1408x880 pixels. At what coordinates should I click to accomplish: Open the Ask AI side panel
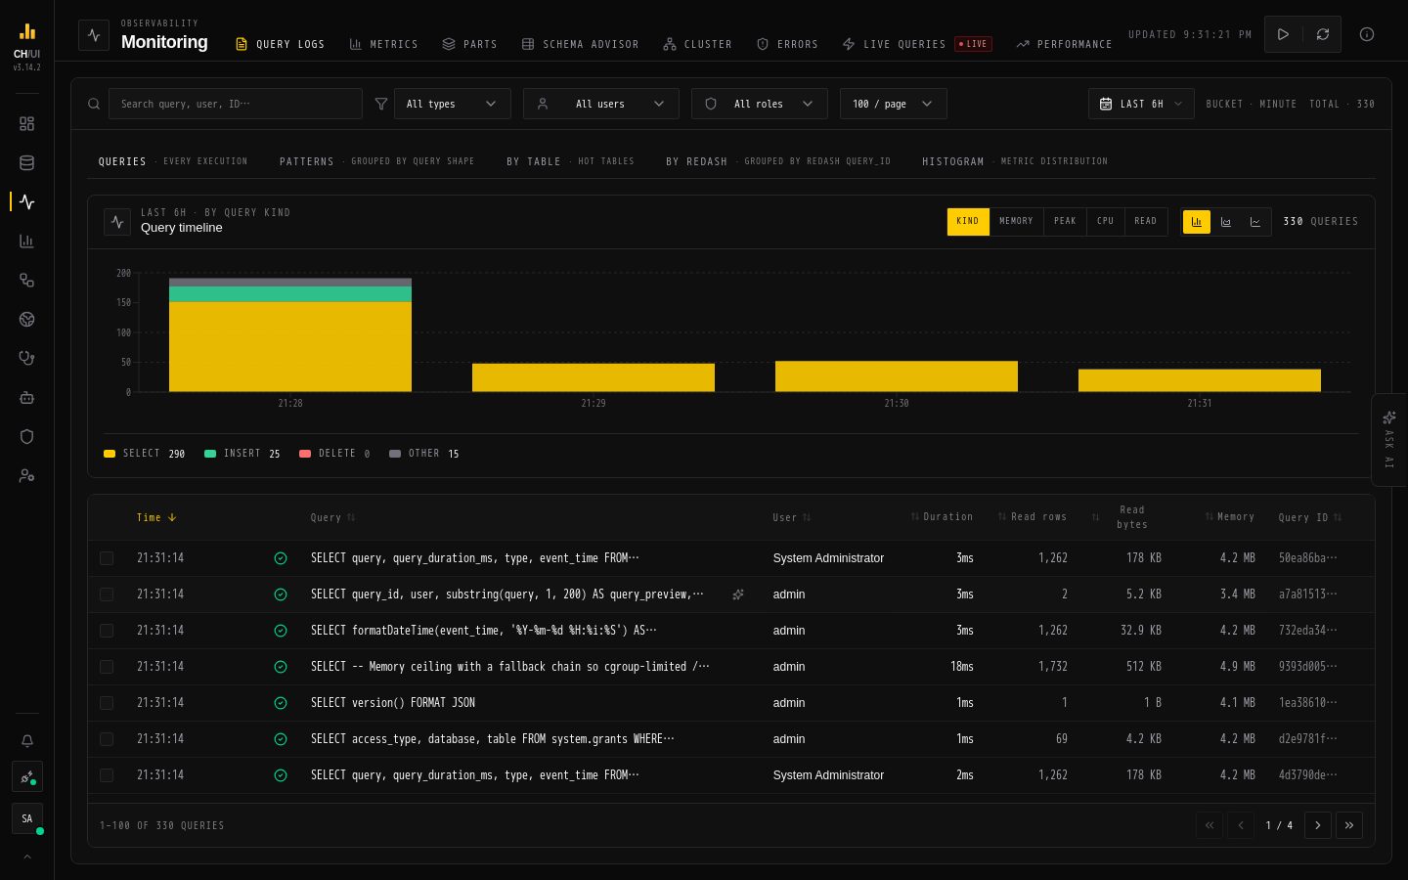coord(1389,440)
